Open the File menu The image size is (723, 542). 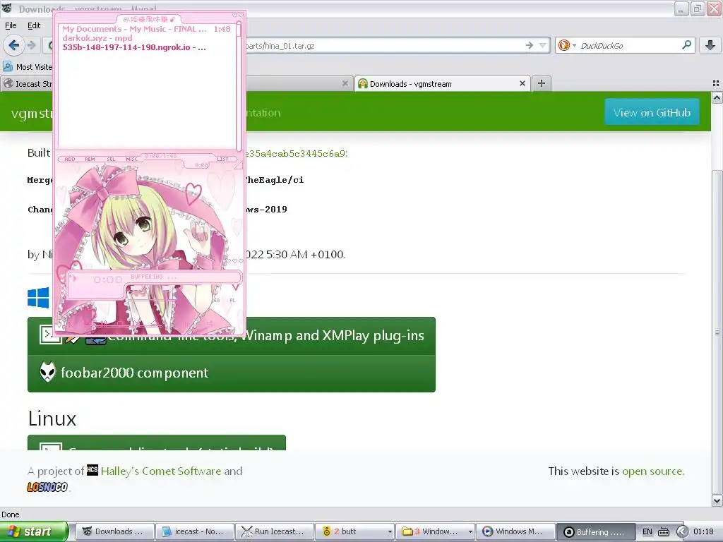11,25
